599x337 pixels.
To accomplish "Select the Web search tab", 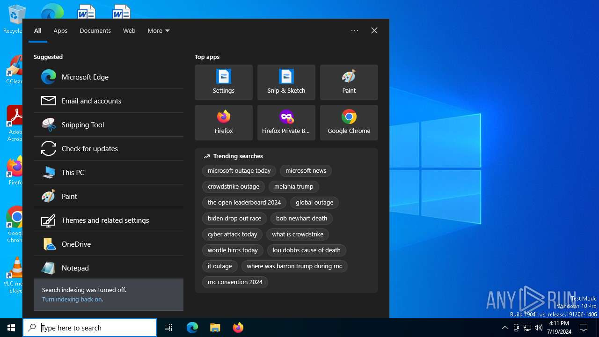I will [x=129, y=31].
